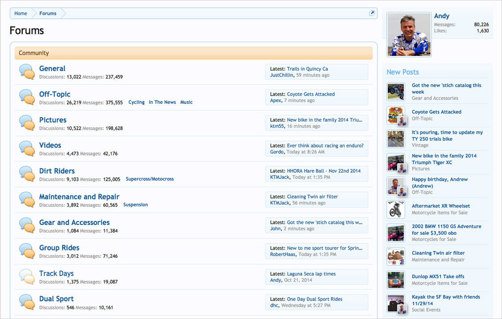Open 'Dunlop MX51 Take offs' new post
This screenshot has height=319, width=502.
(438, 276)
